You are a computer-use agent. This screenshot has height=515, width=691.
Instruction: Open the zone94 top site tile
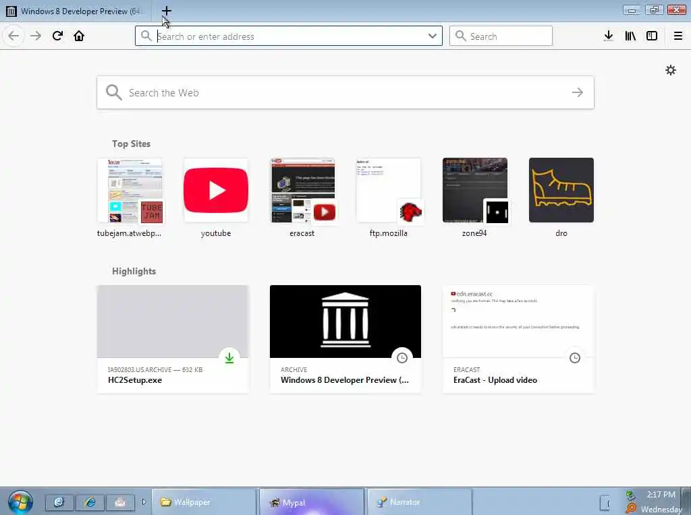tap(475, 198)
